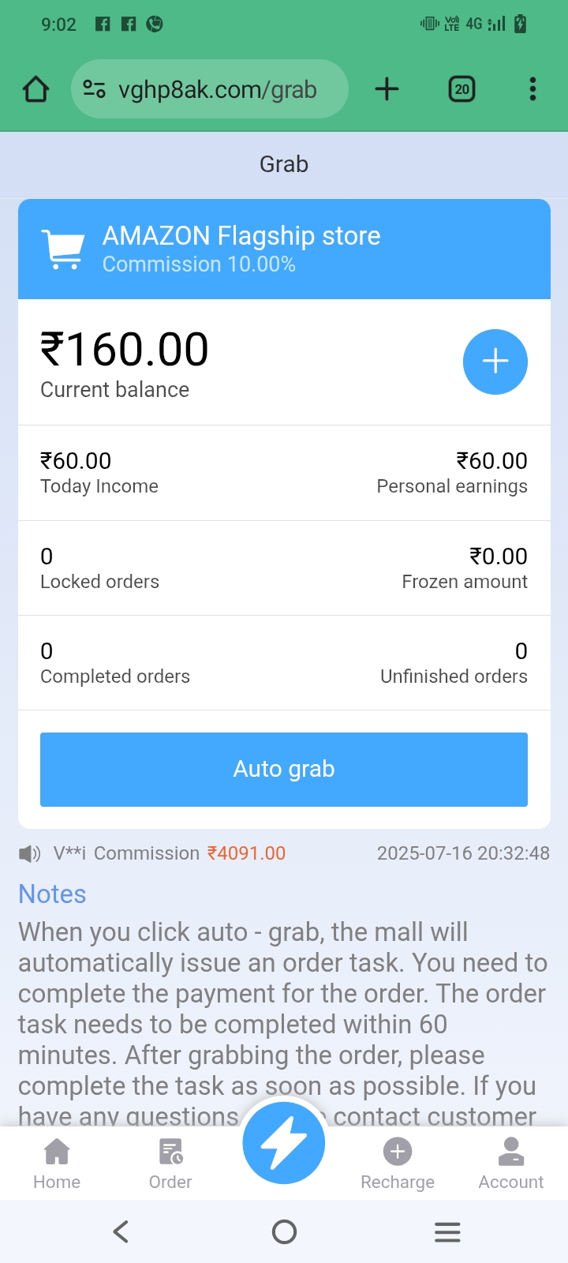Open a new browser tab

click(387, 89)
